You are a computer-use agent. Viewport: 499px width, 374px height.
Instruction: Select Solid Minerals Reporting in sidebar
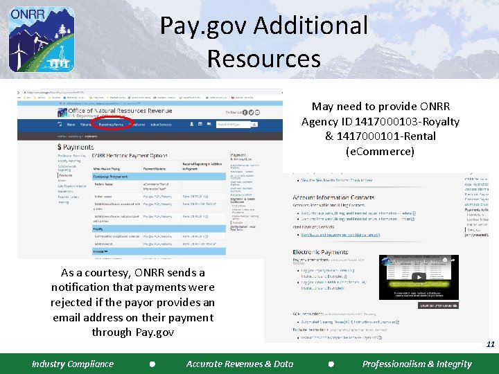point(67,168)
